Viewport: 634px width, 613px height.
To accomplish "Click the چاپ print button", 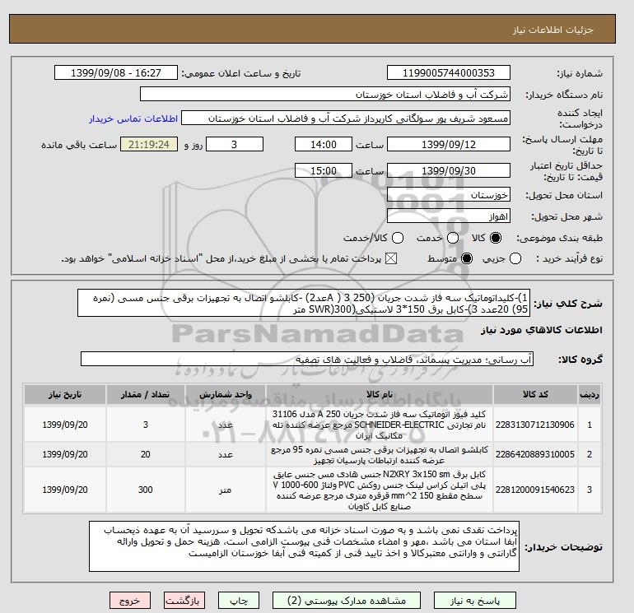I will tap(239, 601).
